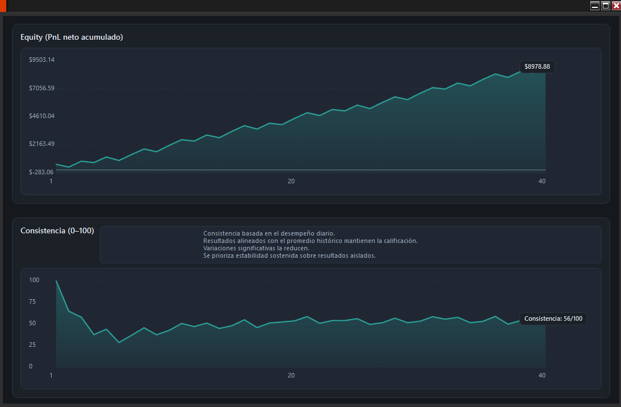Click the $2163.49 axis label
Screen dimensions: 621x407
point(41,144)
